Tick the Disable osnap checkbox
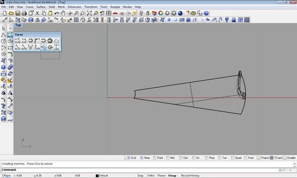 [284, 158]
